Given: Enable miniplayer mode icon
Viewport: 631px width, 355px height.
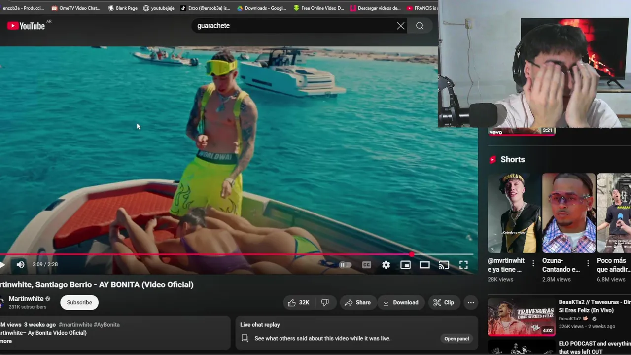Looking at the screenshot, I should 405,265.
